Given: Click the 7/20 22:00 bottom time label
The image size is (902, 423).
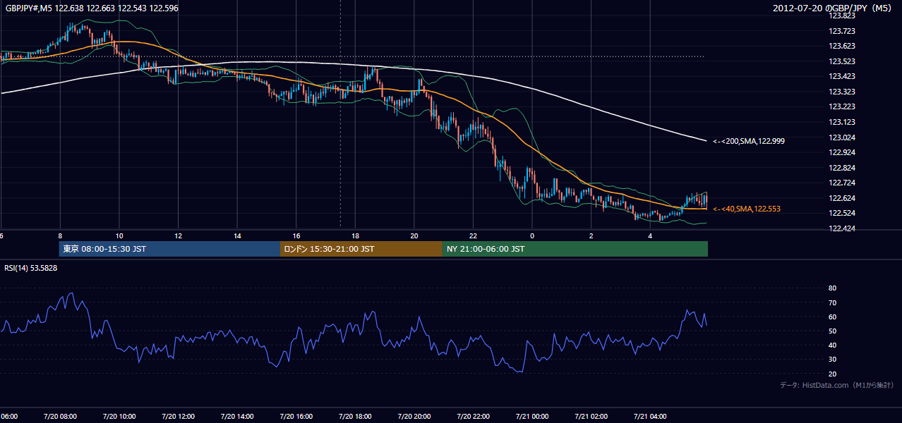Looking at the screenshot, I should tap(473, 416).
